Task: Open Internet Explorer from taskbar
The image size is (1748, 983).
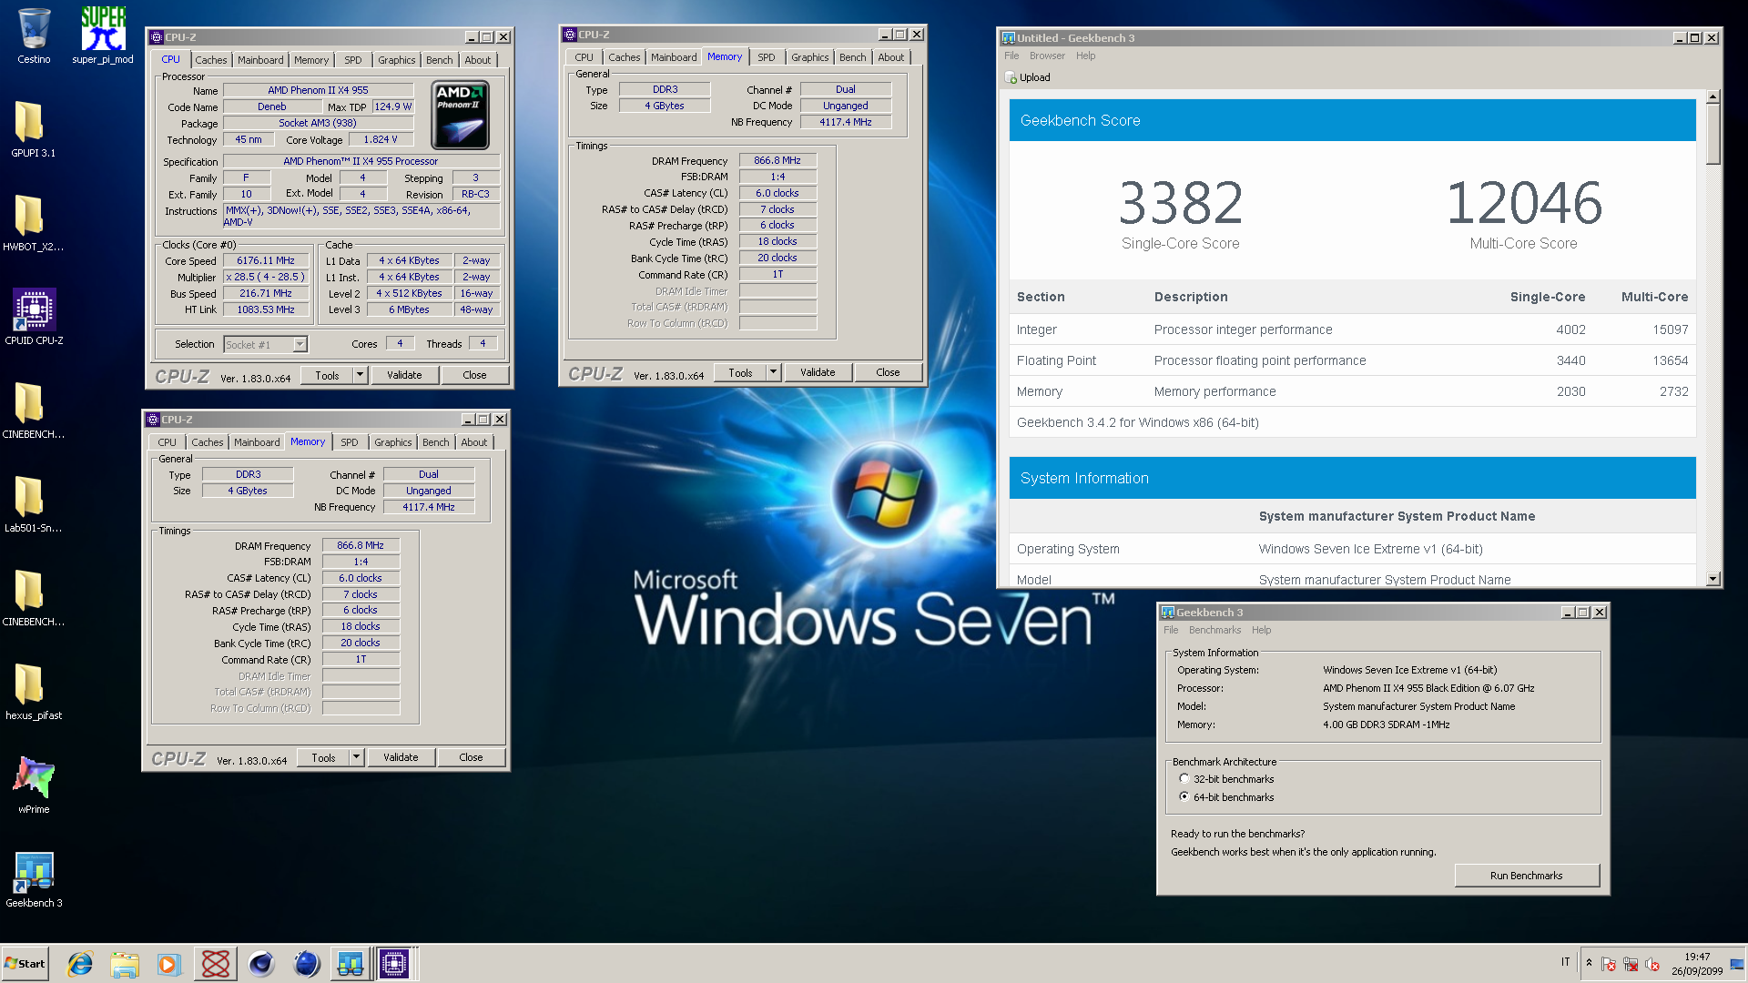Action: (81, 964)
